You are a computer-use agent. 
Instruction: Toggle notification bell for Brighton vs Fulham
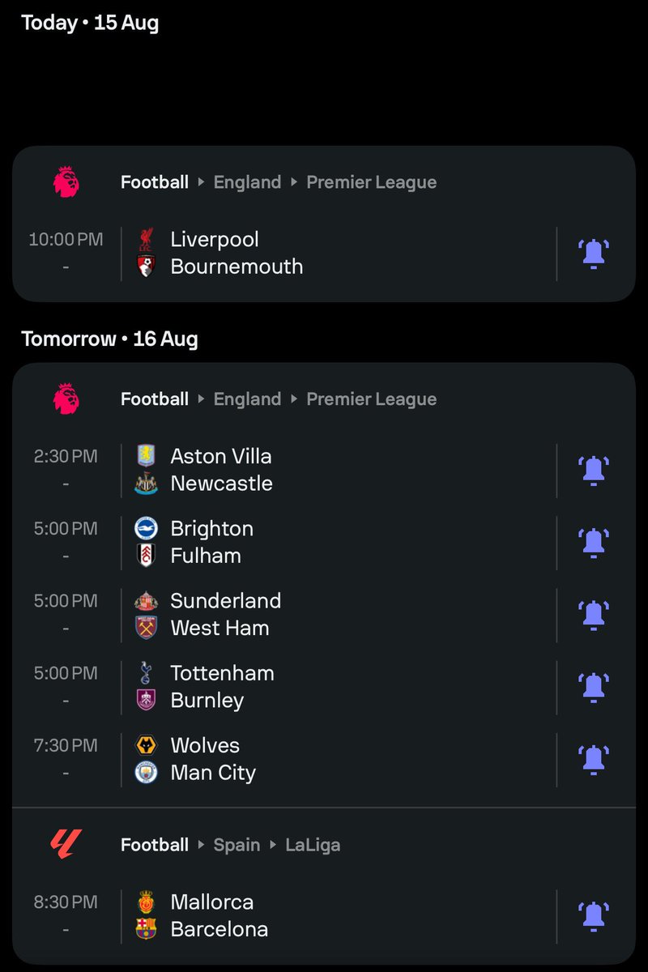pyautogui.click(x=594, y=542)
